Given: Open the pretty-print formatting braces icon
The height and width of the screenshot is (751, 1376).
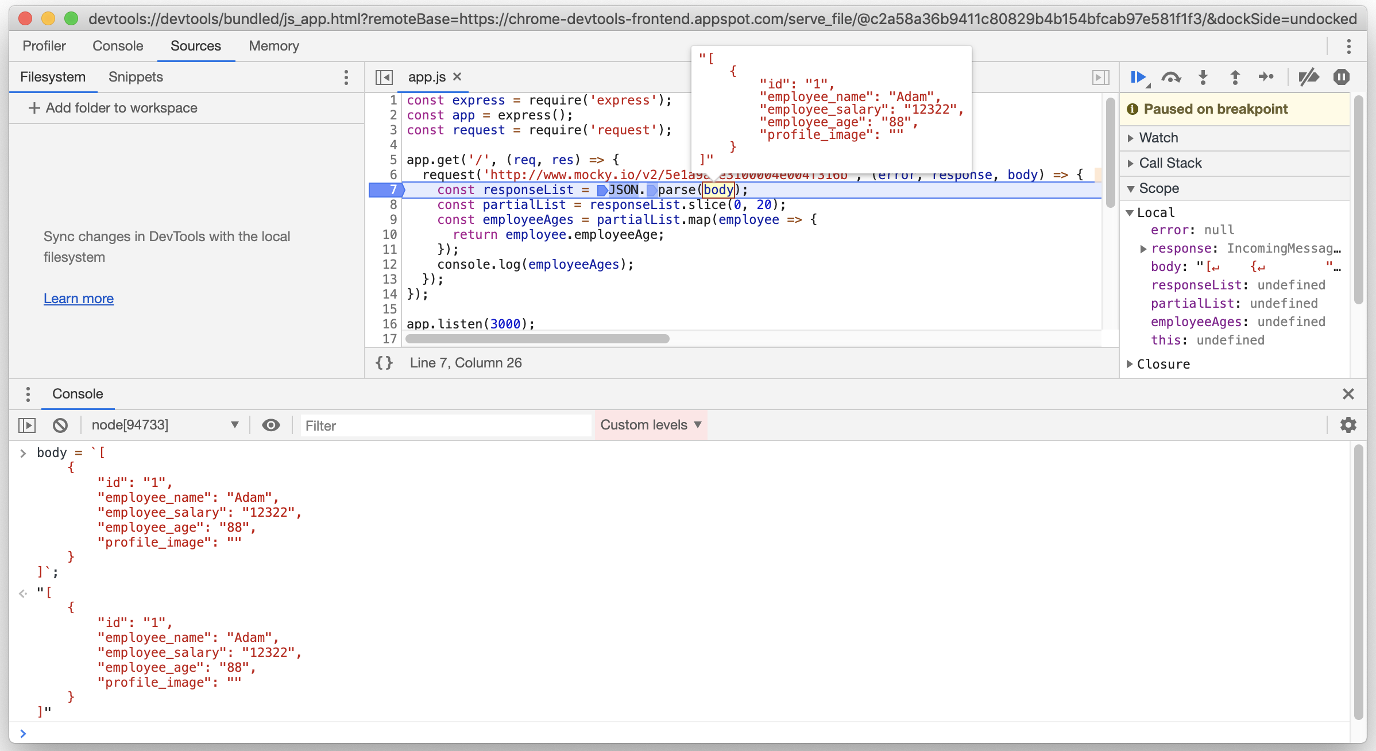Looking at the screenshot, I should [x=384, y=362].
